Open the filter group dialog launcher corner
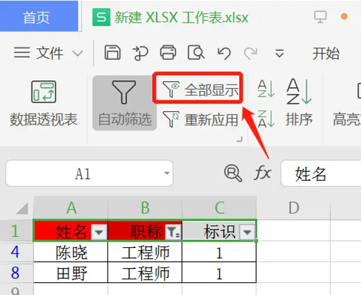This screenshot has width=361, height=295. pyautogui.click(x=240, y=139)
